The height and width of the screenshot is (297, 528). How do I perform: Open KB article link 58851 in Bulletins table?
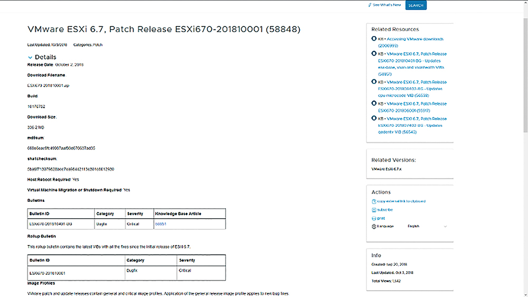point(161,224)
